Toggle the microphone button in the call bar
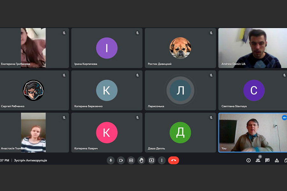Screen dimensions: 287x191 (x=111, y=160)
